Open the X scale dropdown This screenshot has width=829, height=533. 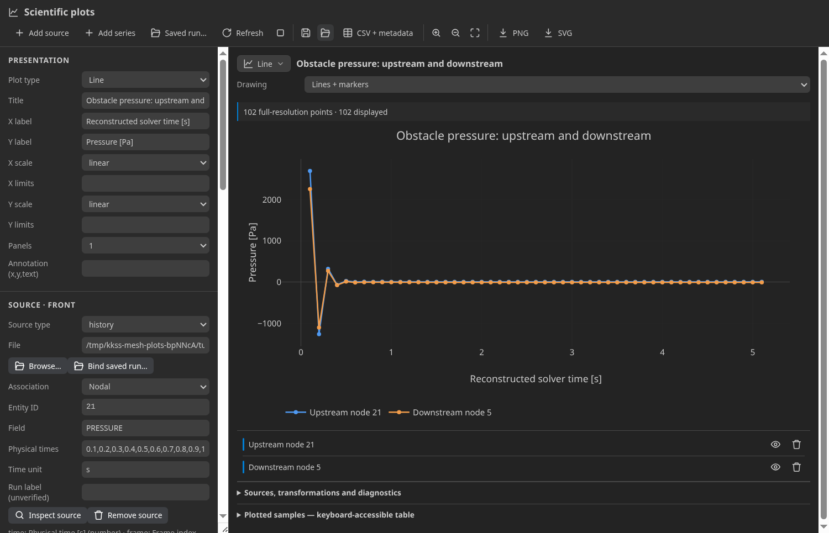coord(145,163)
